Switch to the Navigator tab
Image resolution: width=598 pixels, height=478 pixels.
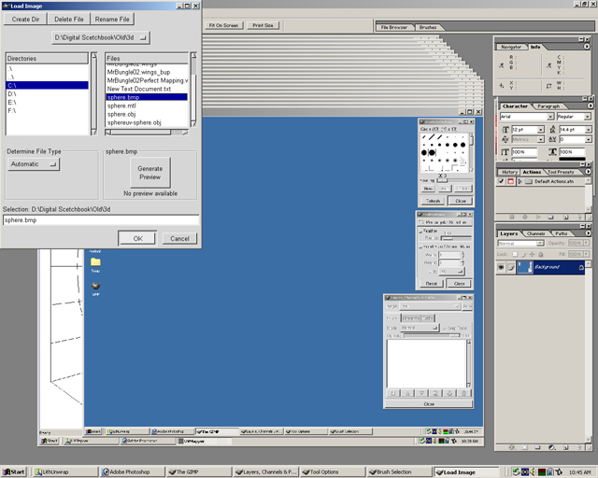click(511, 47)
